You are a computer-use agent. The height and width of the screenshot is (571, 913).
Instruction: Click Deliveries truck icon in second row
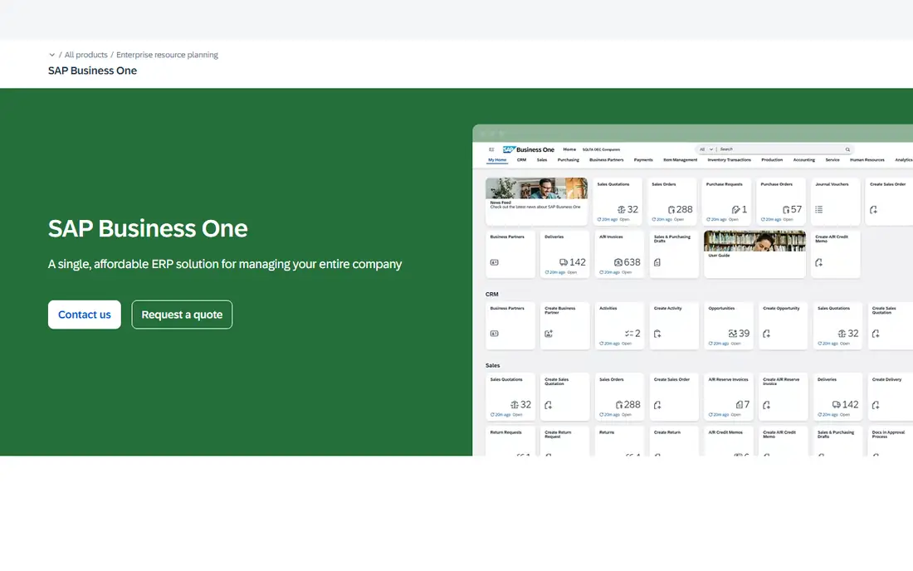563,262
